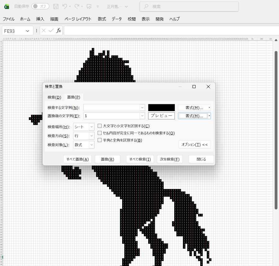Toggle the 自動保存 switch
The image size is (279, 266).
[x=40, y=6]
